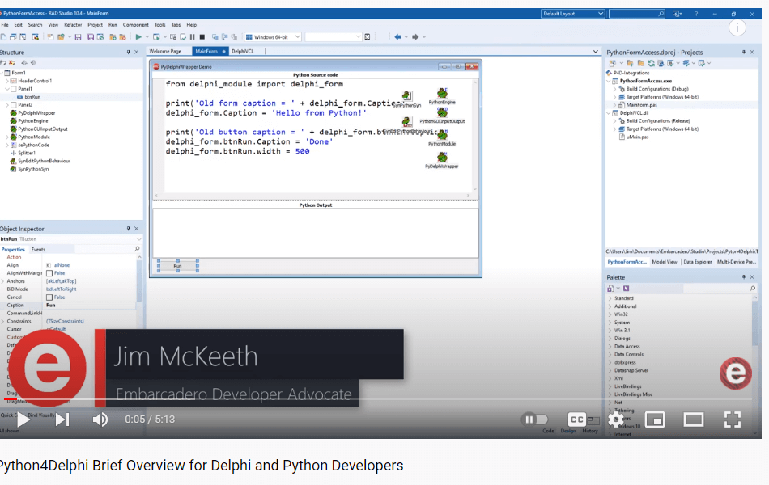
Task: Edit the Caption property value Run
Action: [90, 306]
